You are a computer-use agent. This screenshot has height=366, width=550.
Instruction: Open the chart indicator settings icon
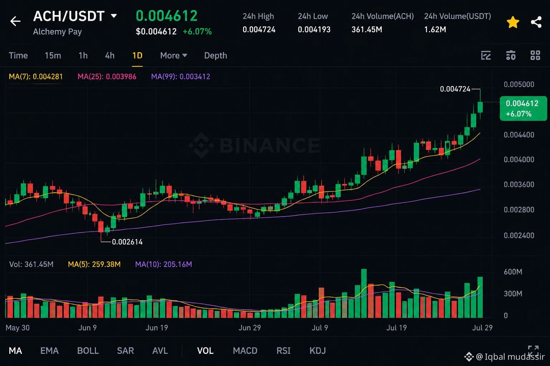[511, 55]
